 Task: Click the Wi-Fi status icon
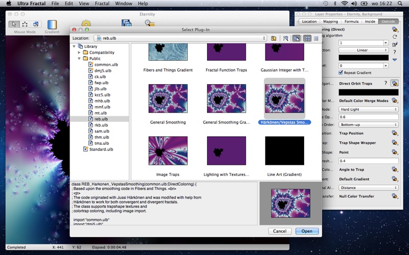click(x=345, y=4)
